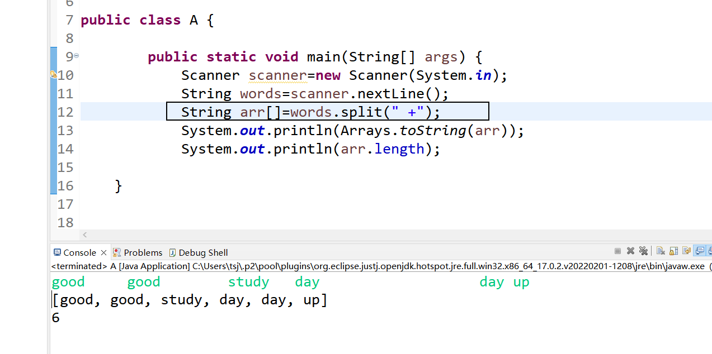Close the Console tab
The height and width of the screenshot is (354, 712).
click(103, 253)
